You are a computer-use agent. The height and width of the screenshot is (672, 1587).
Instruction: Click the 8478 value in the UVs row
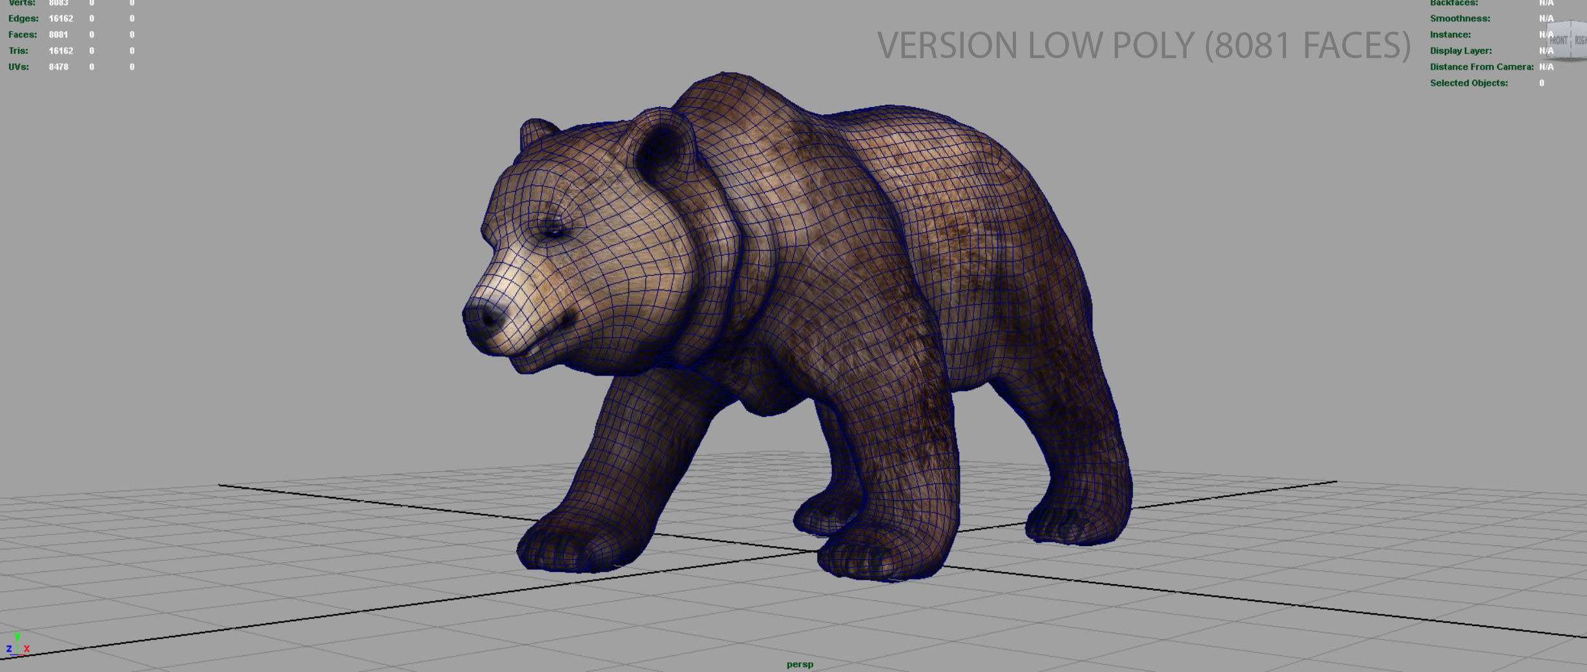click(x=58, y=67)
